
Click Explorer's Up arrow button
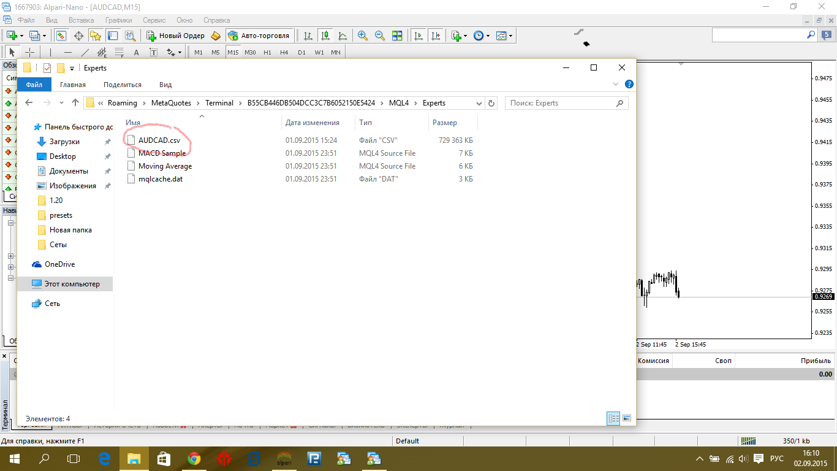(x=75, y=103)
